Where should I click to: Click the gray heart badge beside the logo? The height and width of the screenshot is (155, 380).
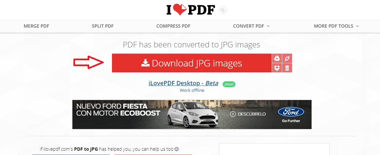[x=223, y=10]
